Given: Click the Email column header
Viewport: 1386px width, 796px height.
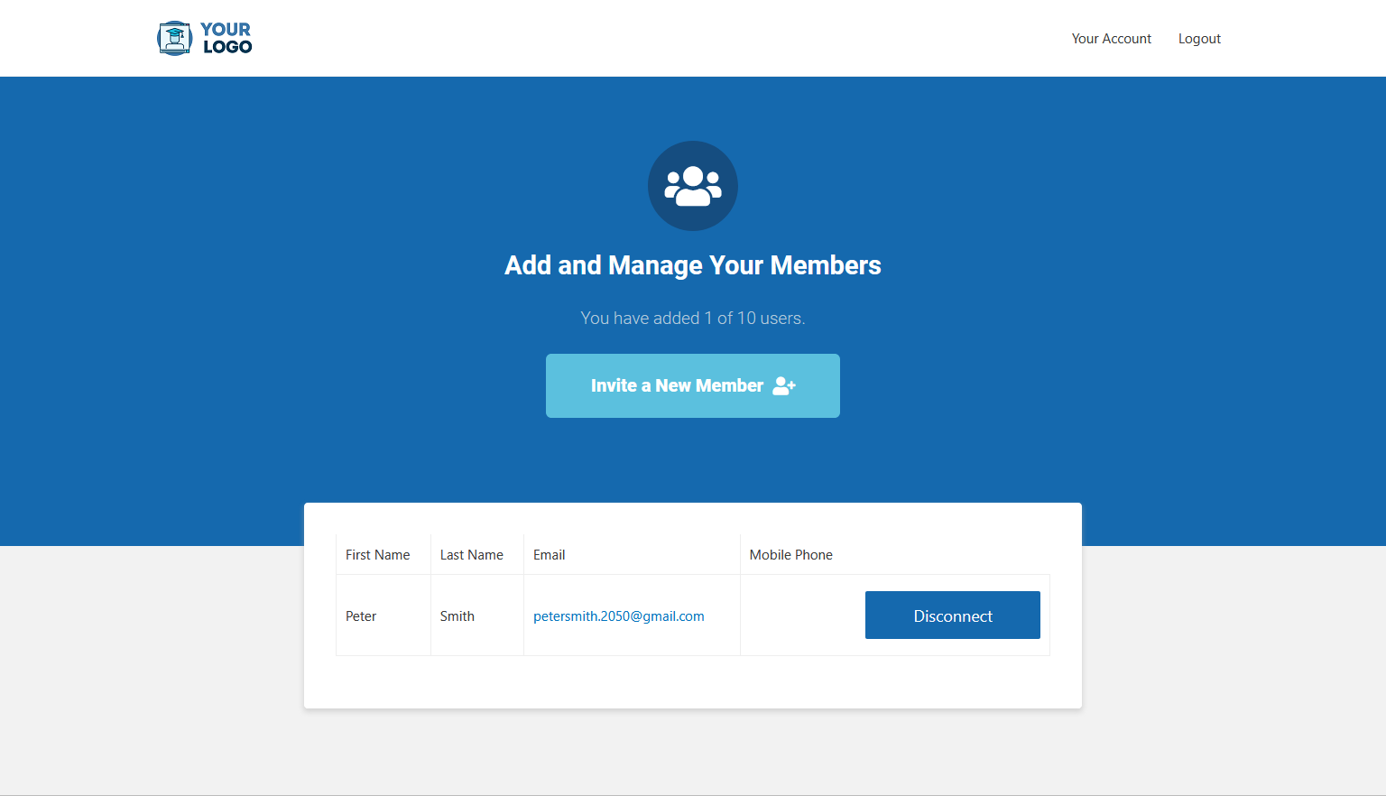Looking at the screenshot, I should point(549,555).
